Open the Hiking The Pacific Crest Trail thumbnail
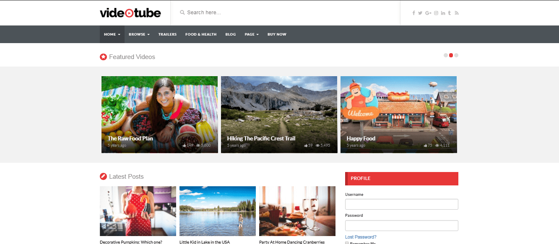 [x=279, y=114]
